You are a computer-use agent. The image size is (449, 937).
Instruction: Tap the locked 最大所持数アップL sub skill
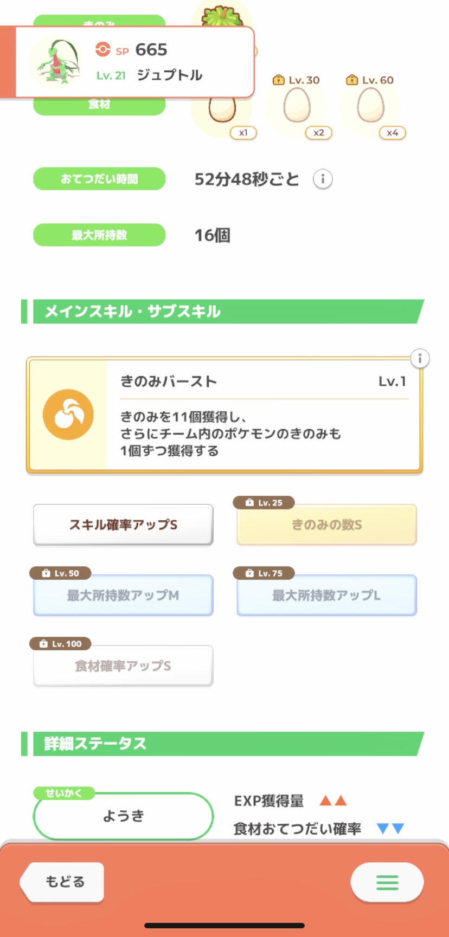point(326,595)
